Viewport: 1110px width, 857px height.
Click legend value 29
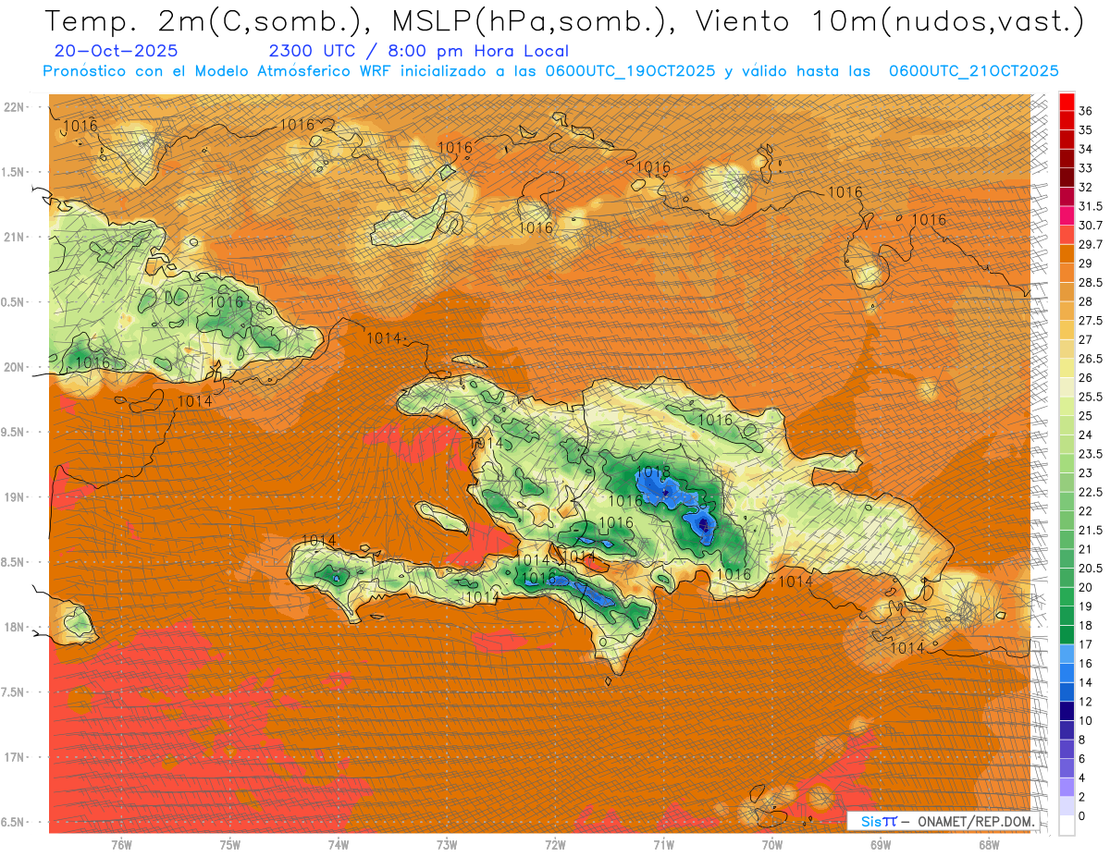point(1086,263)
